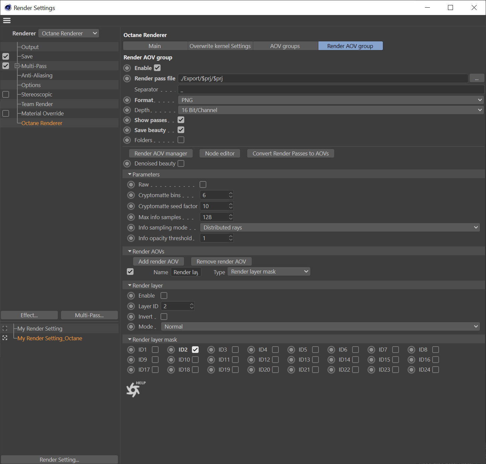The image size is (486, 464).
Task: Click animation dot beside Save beauty
Action: click(127, 130)
